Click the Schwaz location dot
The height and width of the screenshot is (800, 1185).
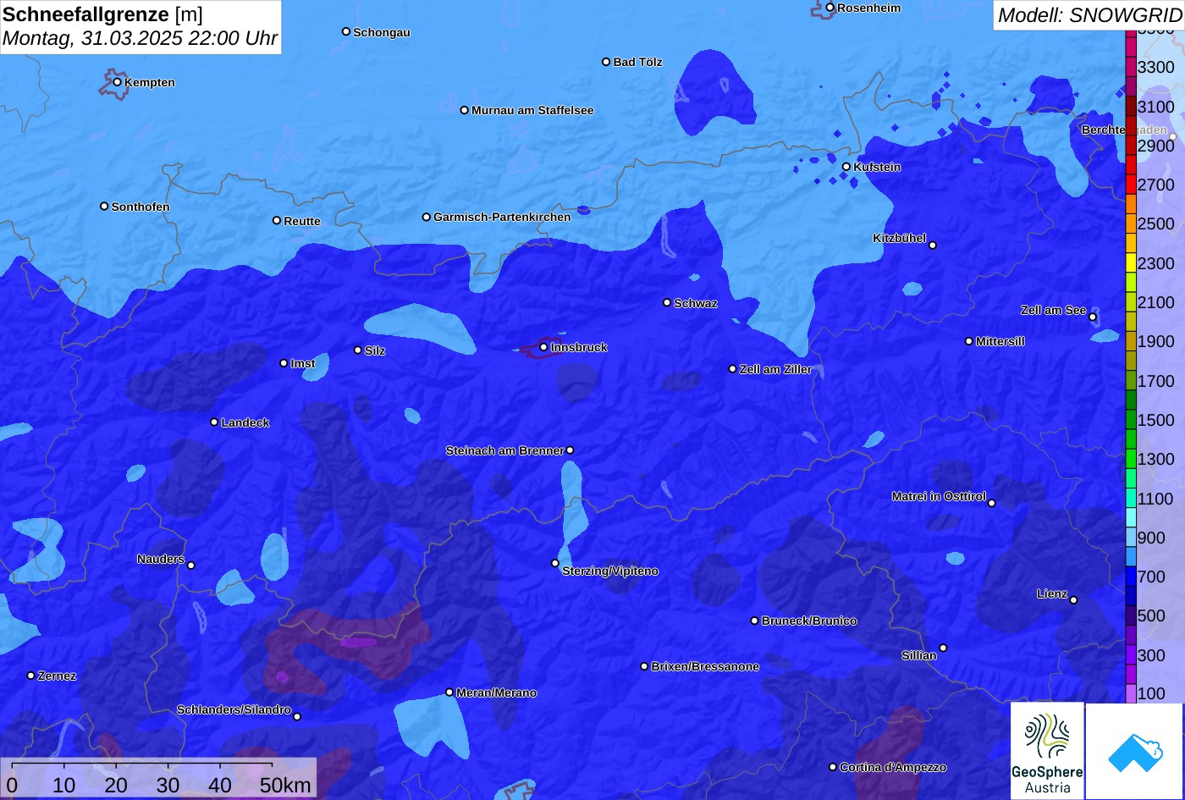tap(666, 302)
